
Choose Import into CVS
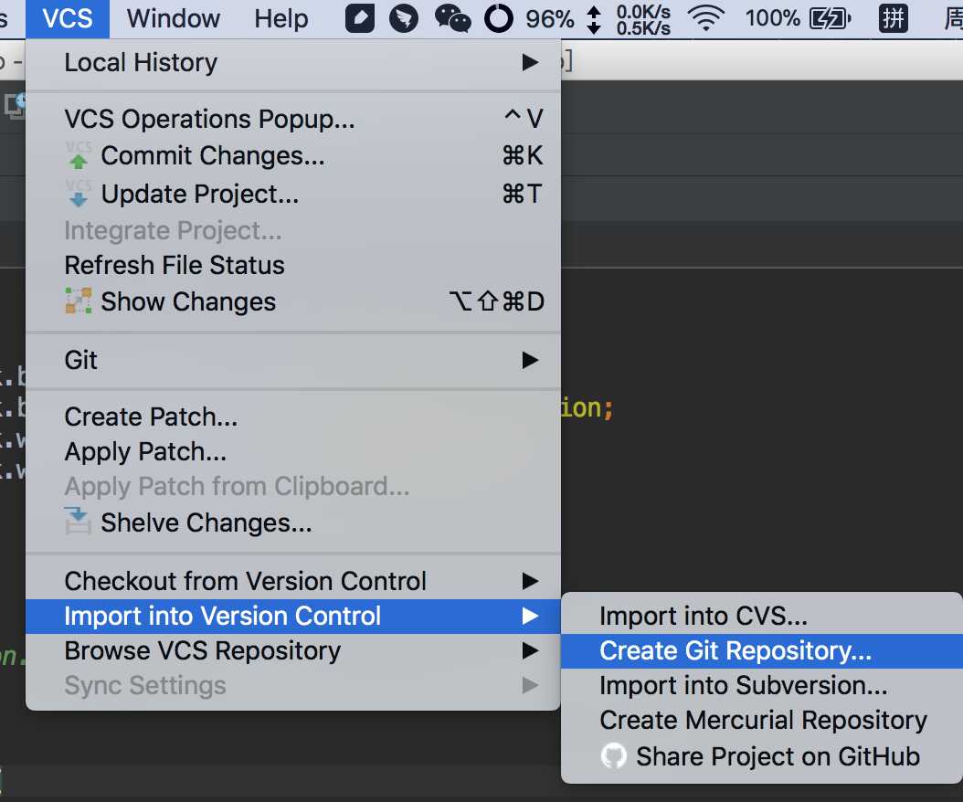pos(704,616)
